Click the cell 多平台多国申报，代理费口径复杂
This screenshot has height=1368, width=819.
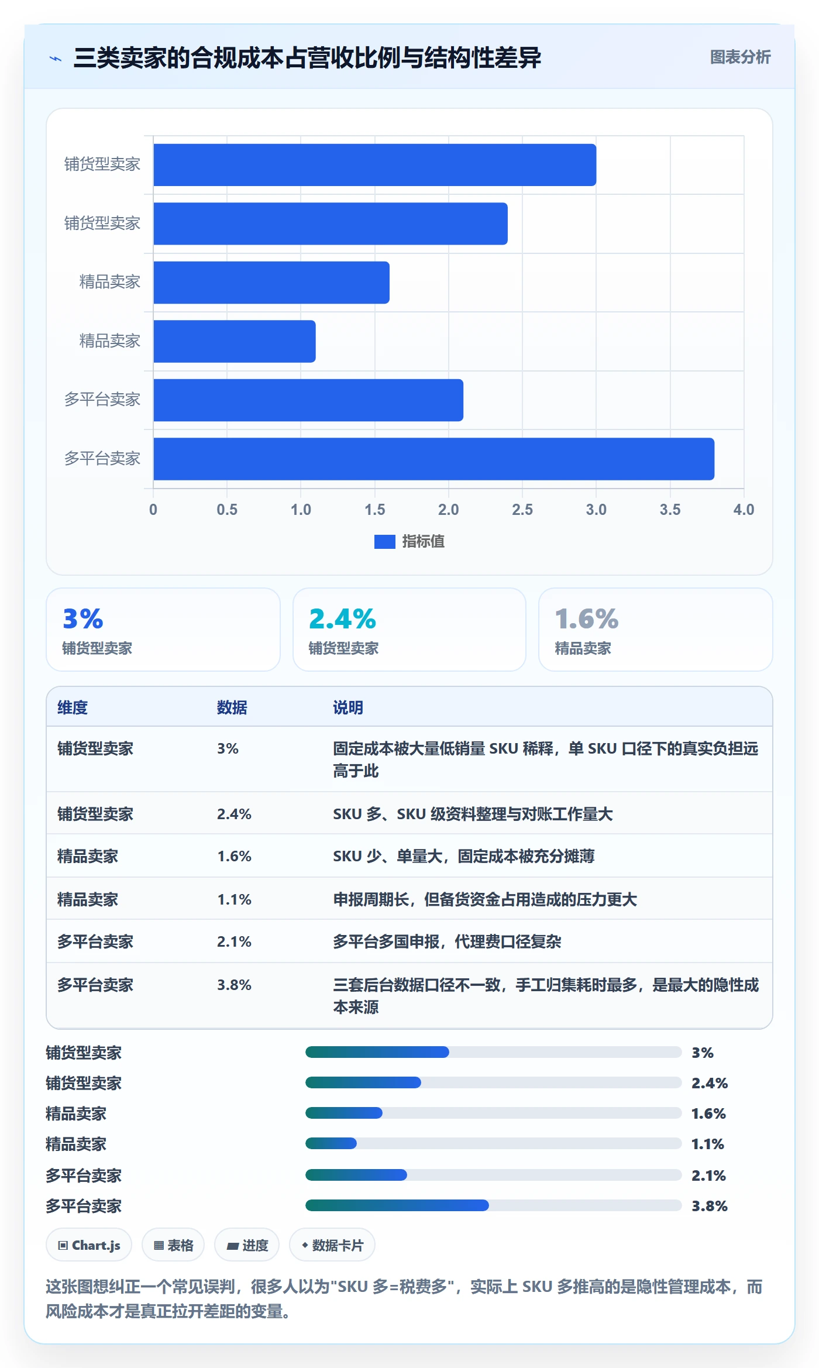pyautogui.click(x=447, y=942)
